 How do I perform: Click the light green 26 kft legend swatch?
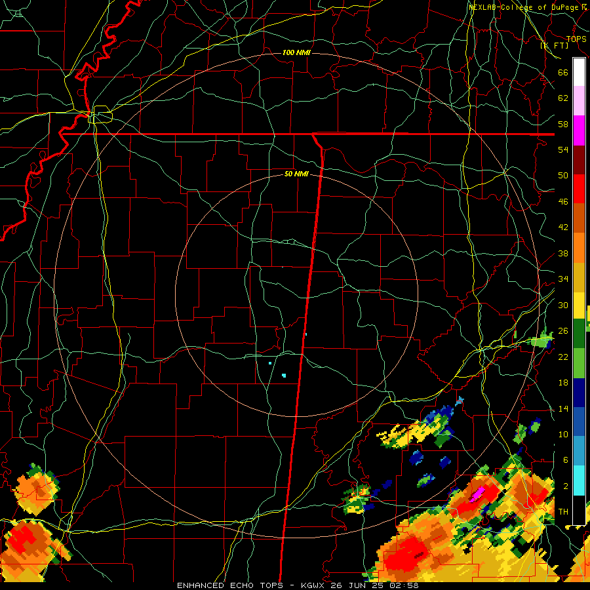tap(579, 363)
